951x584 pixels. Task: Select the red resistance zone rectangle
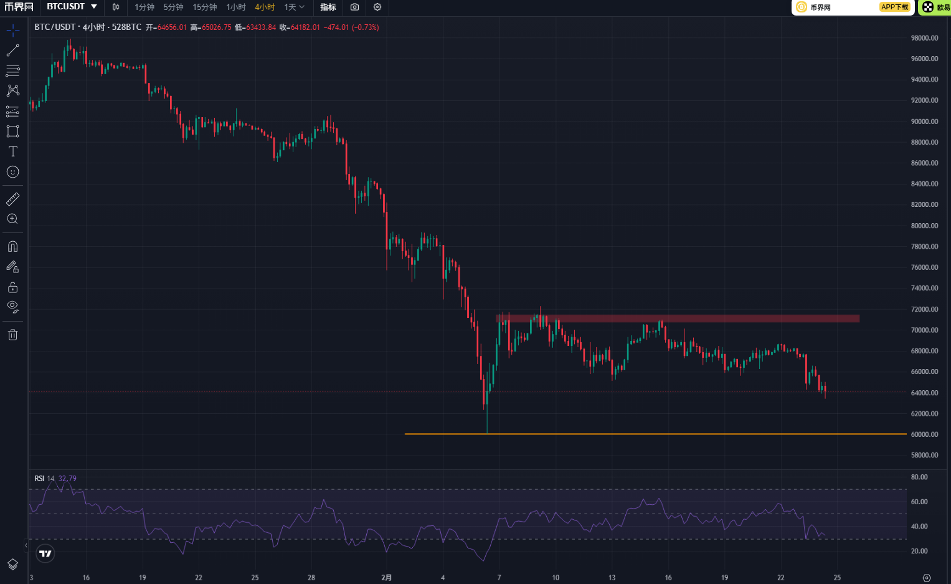tap(678, 318)
